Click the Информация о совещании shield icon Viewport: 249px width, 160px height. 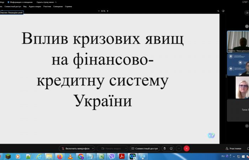9,2
